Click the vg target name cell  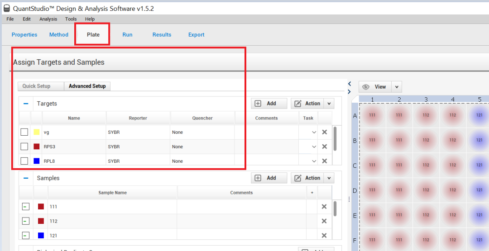pyautogui.click(x=74, y=133)
